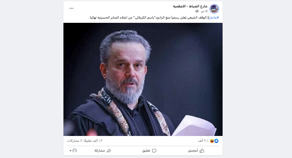Screen dimensions: 292x158
Task: Click the ١٤ س post timestamp
Action: pyautogui.click(x=204, y=11)
